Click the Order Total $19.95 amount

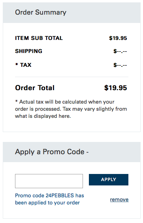[x=115, y=88]
